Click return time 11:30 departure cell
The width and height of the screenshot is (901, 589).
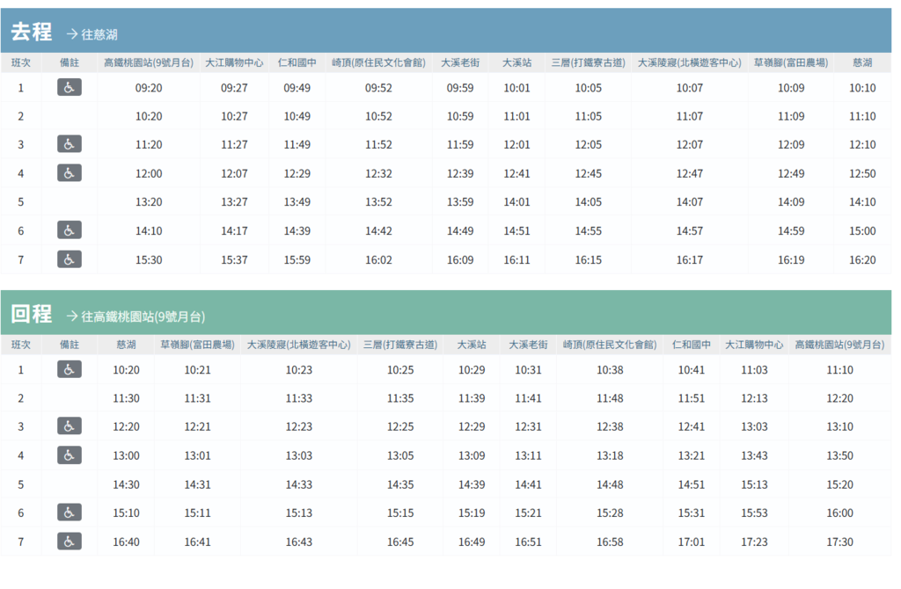tap(127, 398)
